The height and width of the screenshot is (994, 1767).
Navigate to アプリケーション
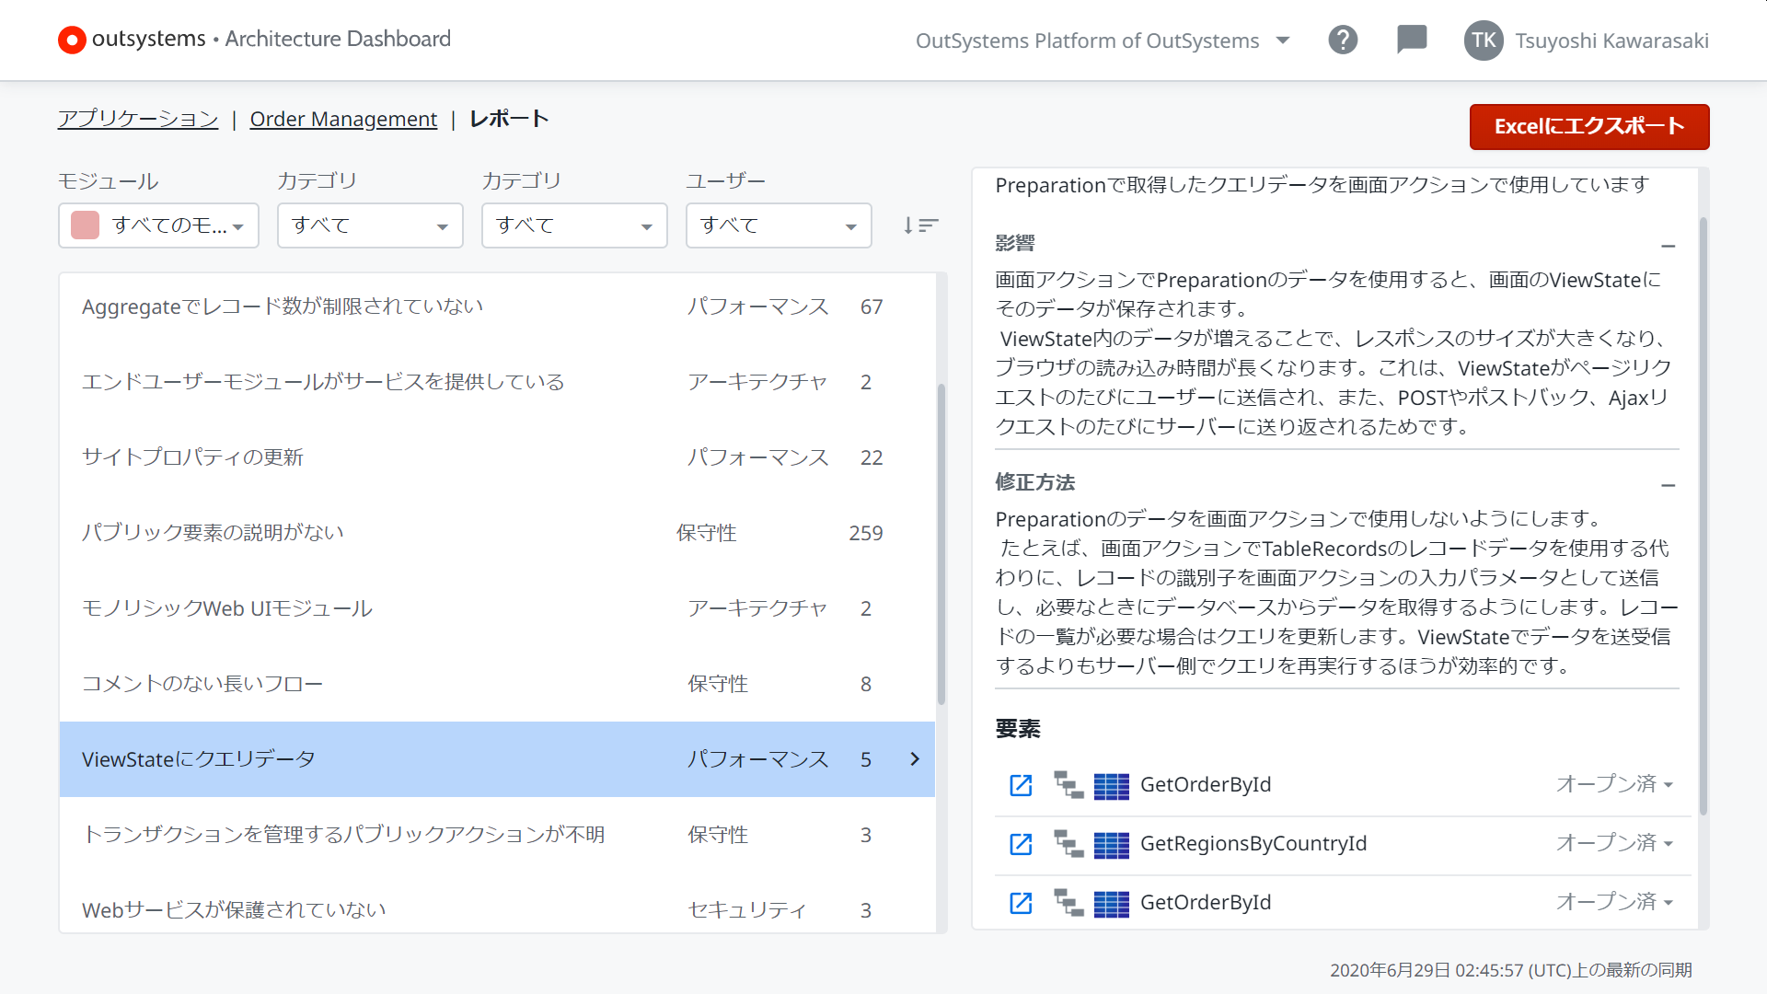click(x=137, y=119)
